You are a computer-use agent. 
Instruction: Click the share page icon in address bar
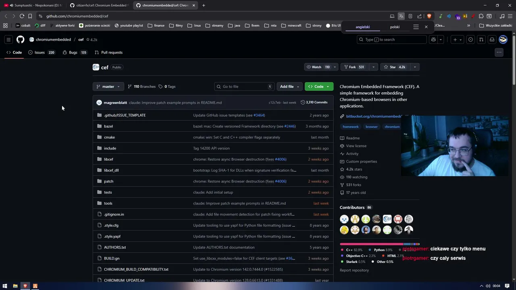coord(419,16)
